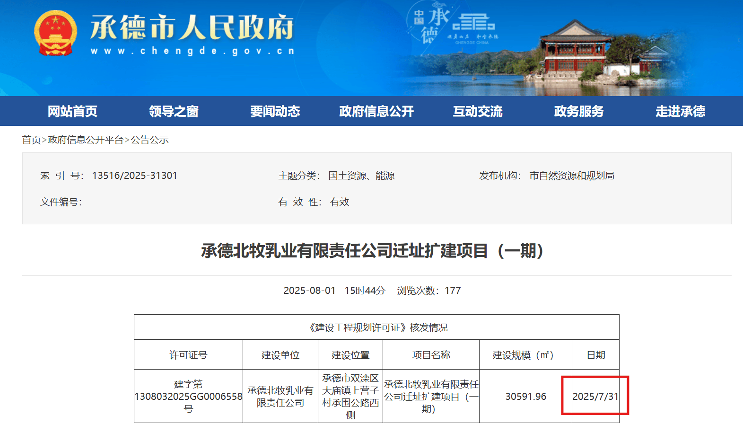
Task: Click the highlighted date 2025/7/31 cell
Action: click(x=595, y=396)
